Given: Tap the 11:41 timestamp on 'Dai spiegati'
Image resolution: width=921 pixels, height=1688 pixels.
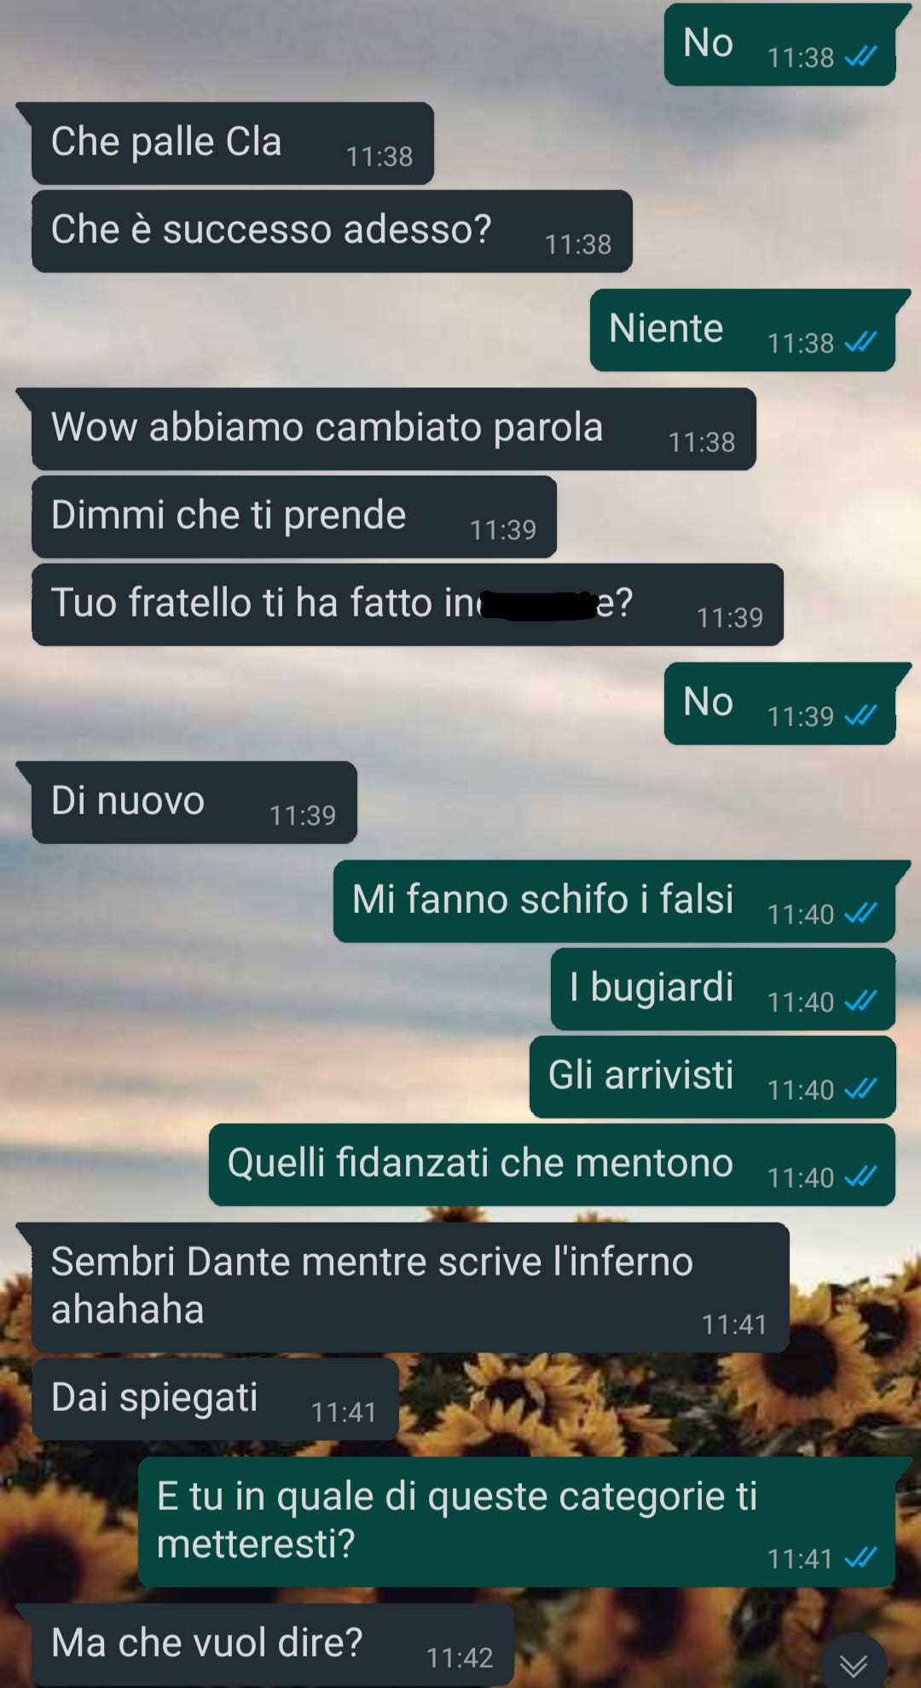Looking at the screenshot, I should point(344,1413).
